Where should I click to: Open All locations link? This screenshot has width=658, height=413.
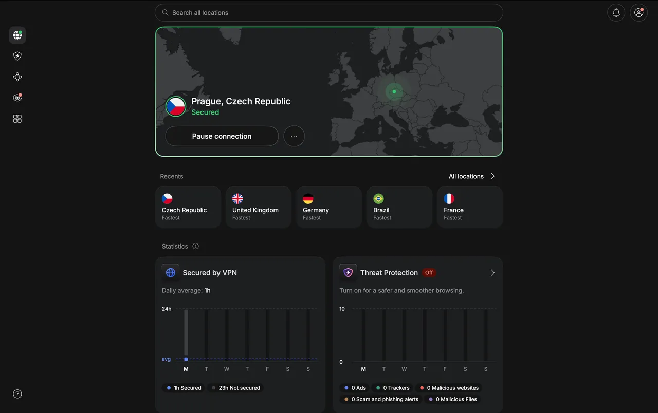tap(466, 176)
